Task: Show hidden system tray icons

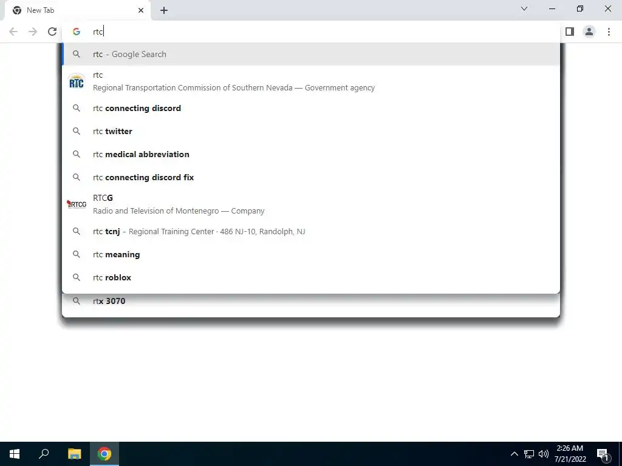Action: [514, 454]
